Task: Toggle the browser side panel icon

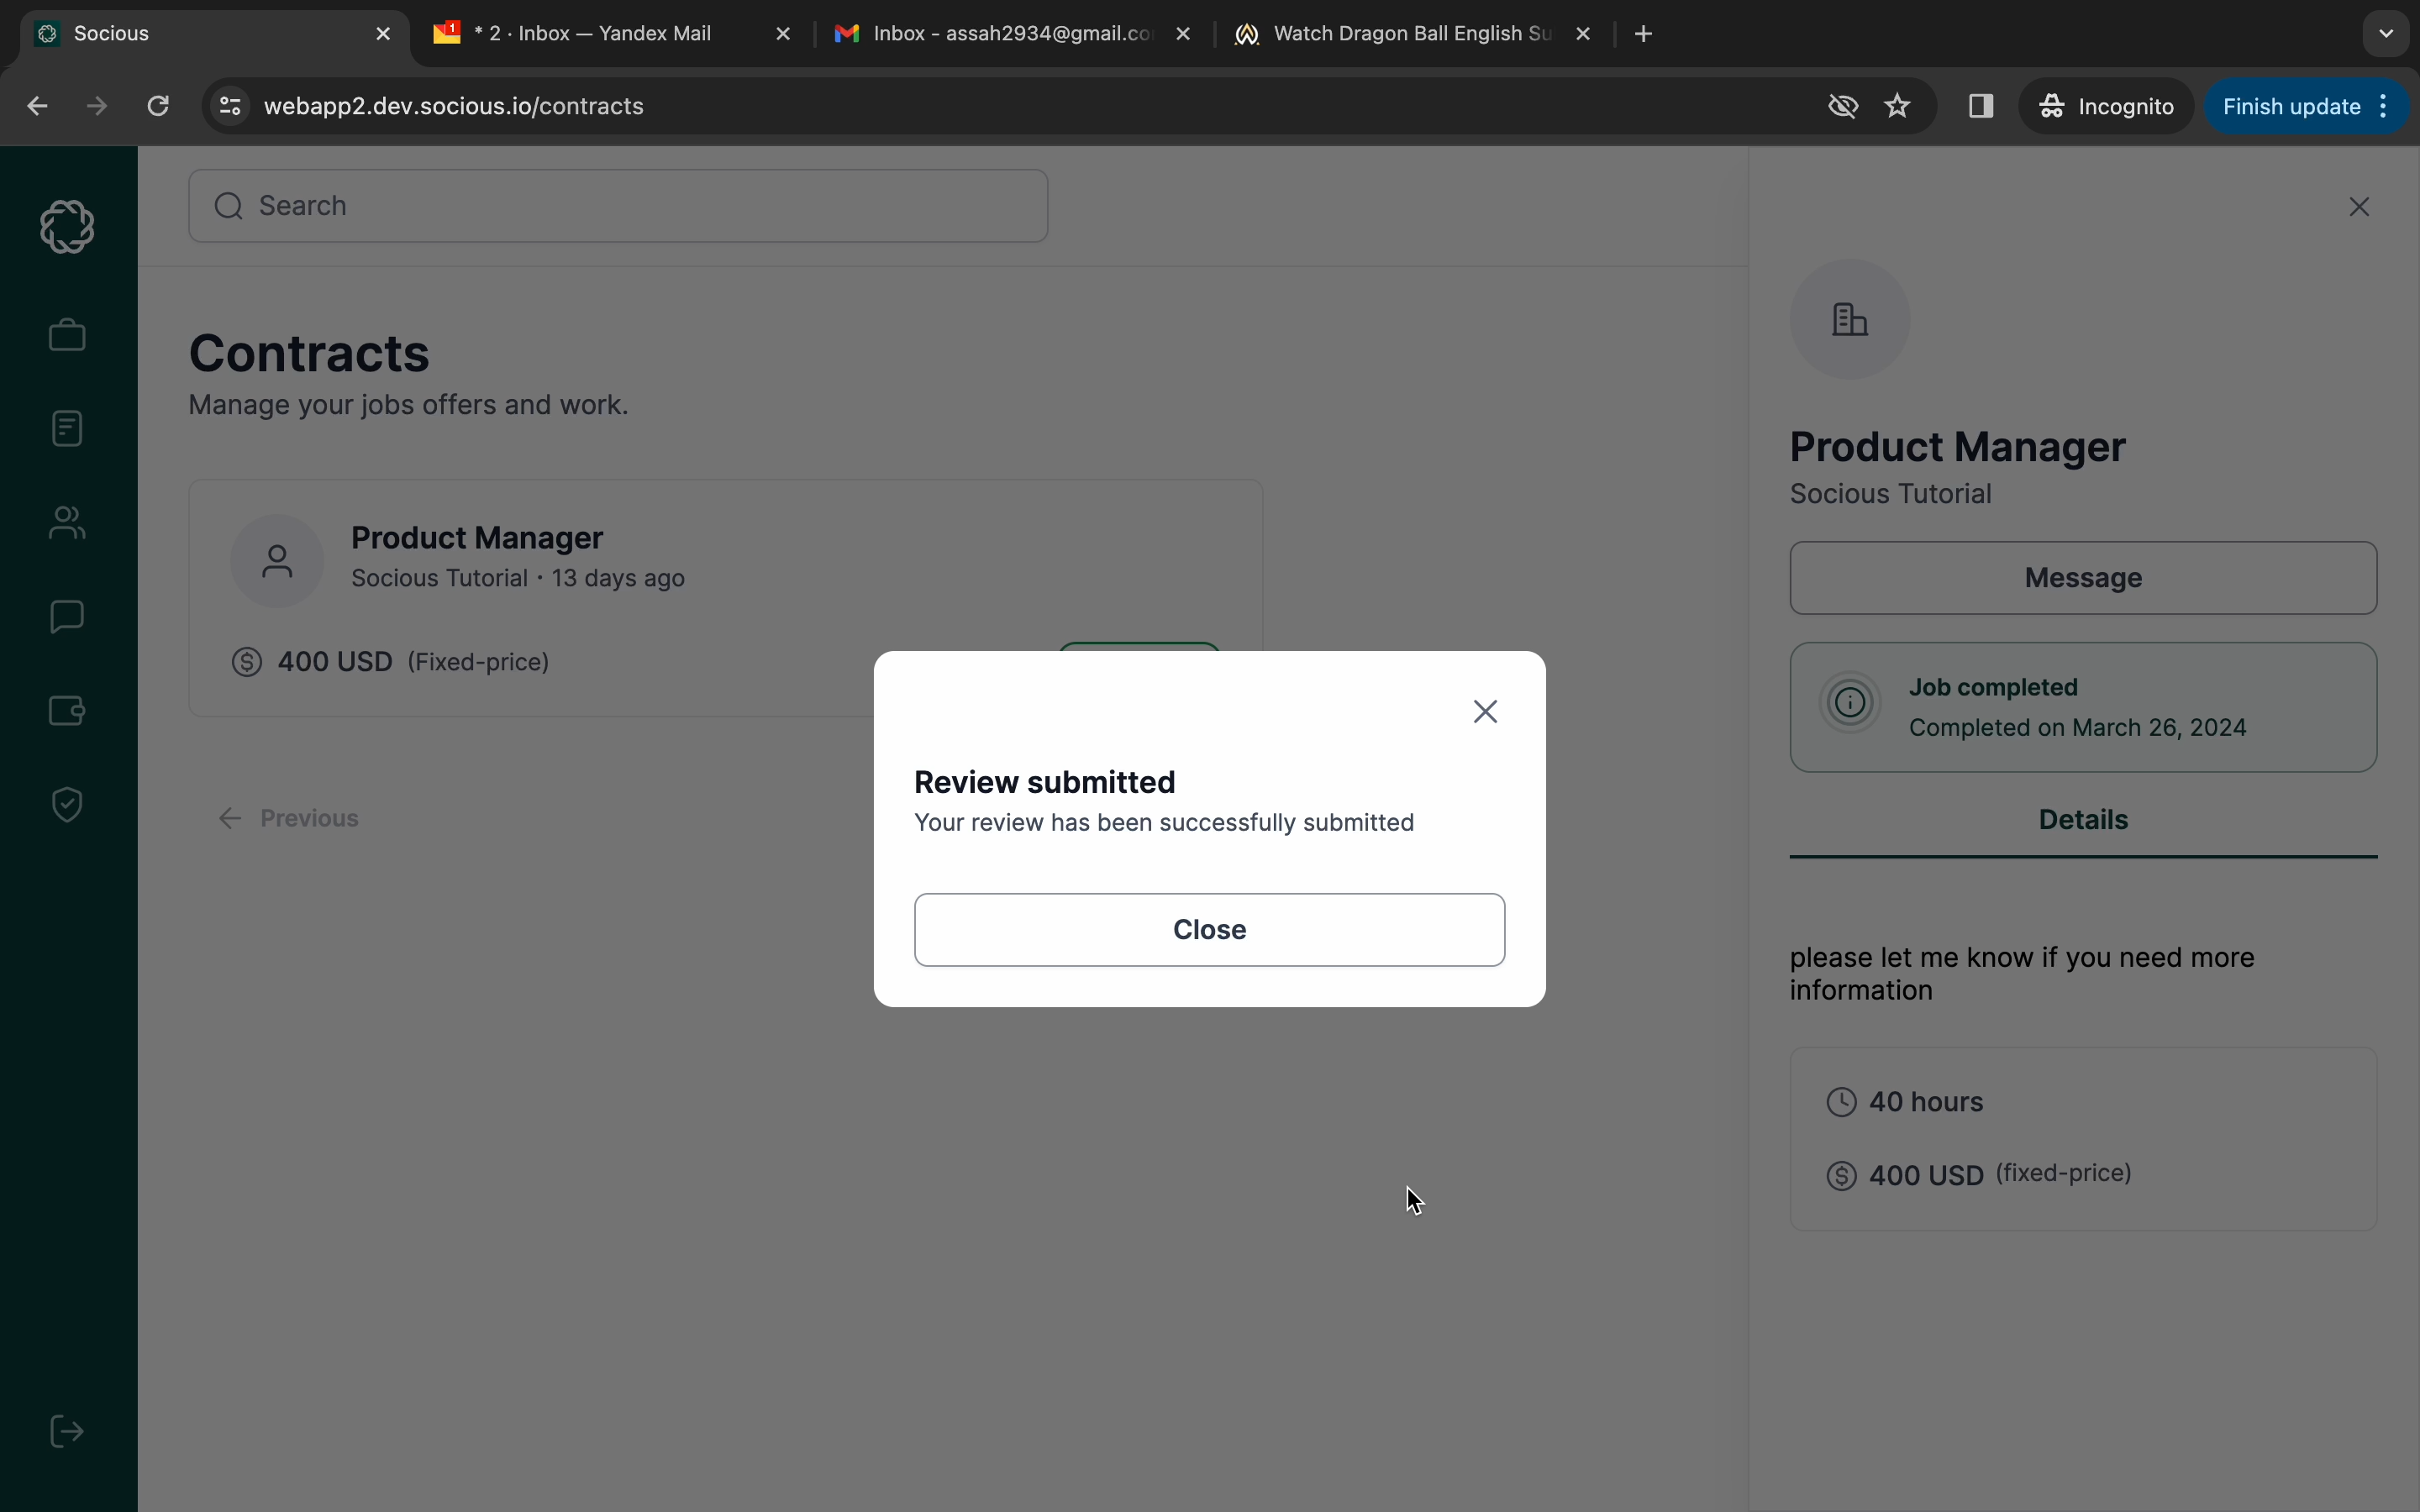Action: pos(1980,106)
